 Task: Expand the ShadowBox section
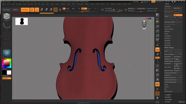[168, 36]
